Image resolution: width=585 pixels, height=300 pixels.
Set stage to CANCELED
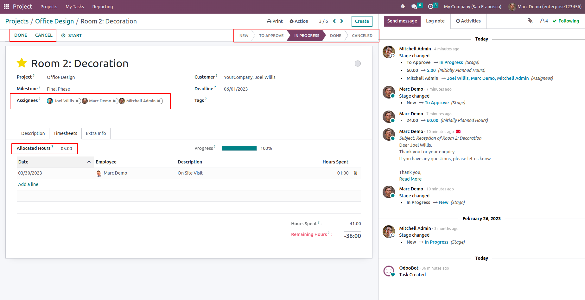click(x=362, y=35)
